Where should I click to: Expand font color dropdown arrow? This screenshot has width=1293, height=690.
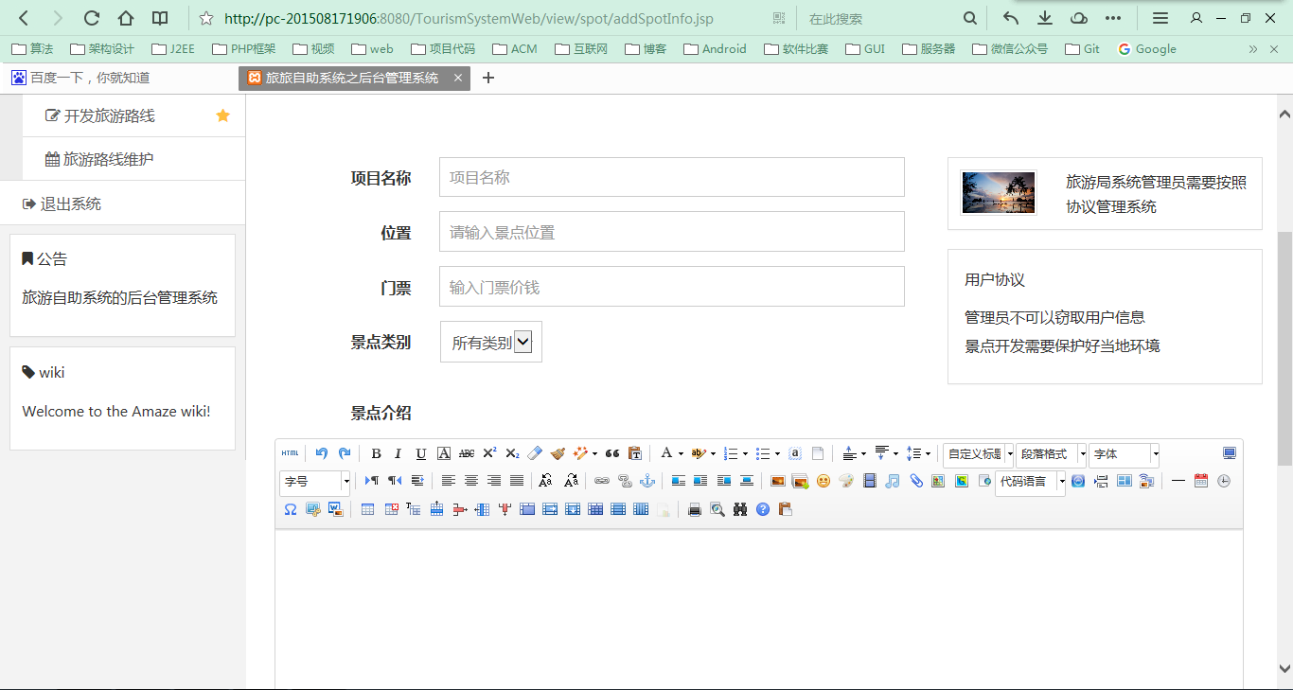click(x=681, y=454)
